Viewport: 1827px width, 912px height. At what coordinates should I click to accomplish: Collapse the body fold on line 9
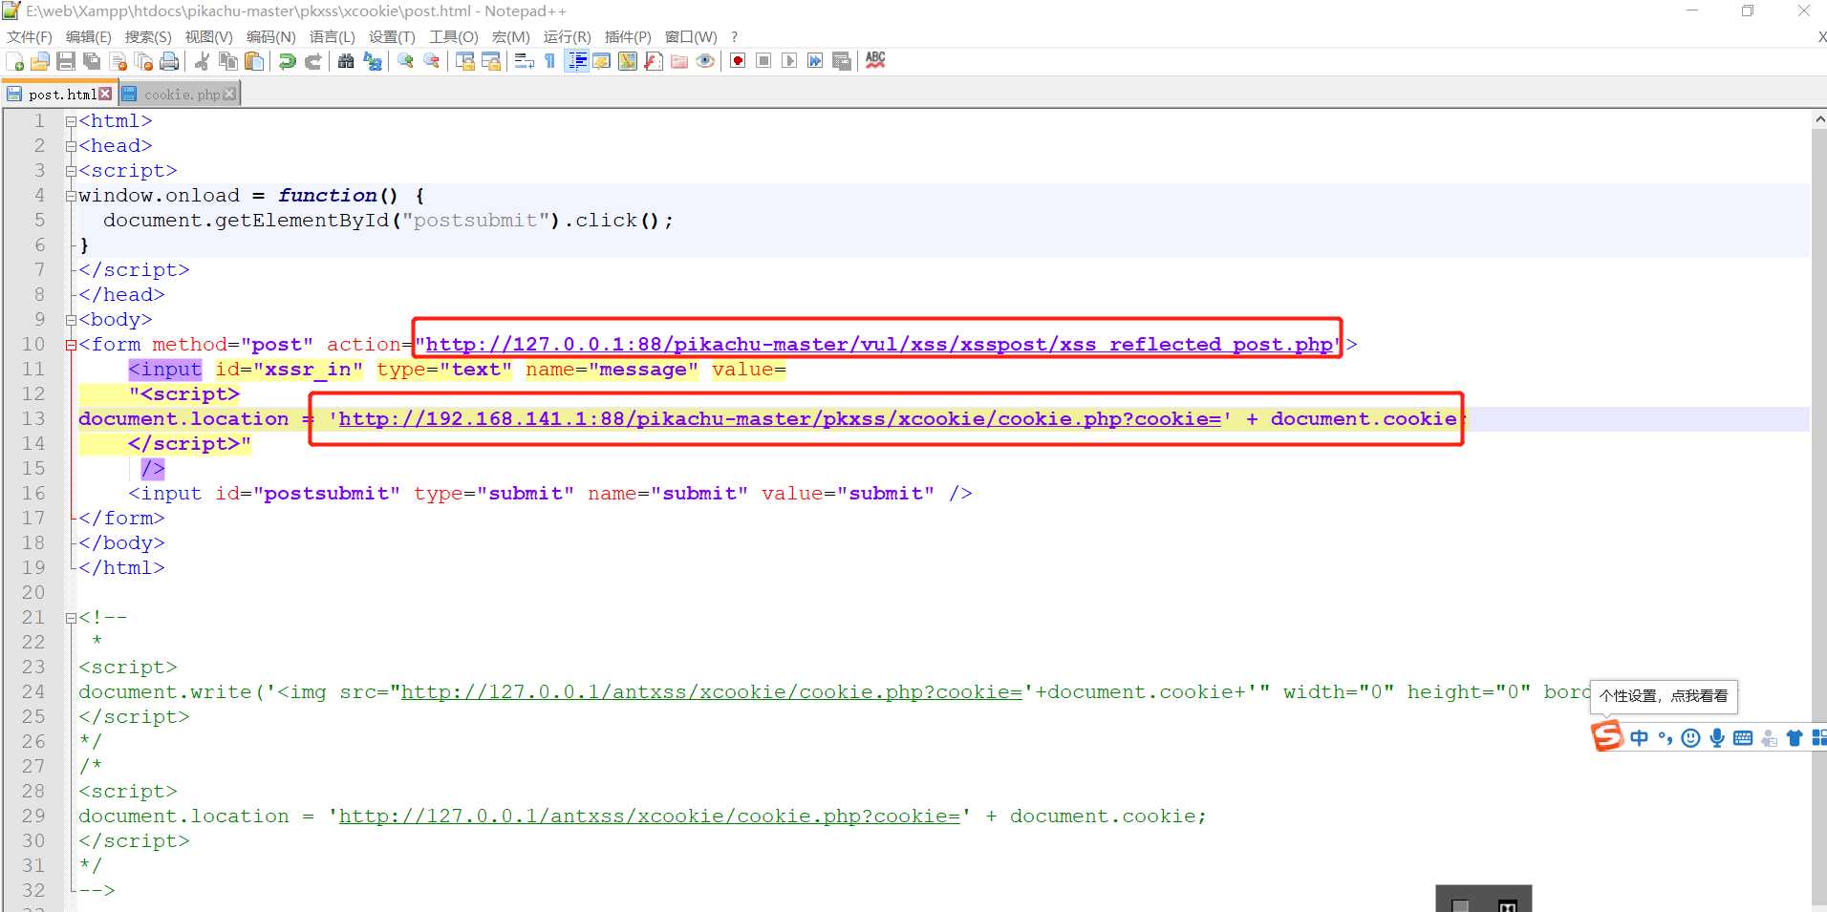pos(71,320)
